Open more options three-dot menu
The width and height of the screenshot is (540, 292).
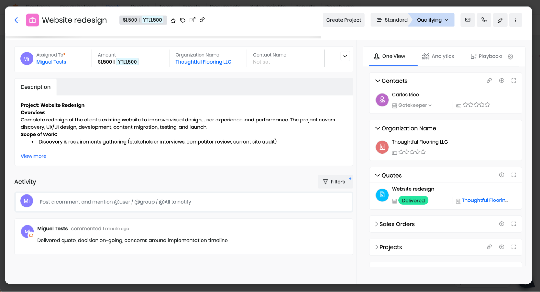pos(515,20)
